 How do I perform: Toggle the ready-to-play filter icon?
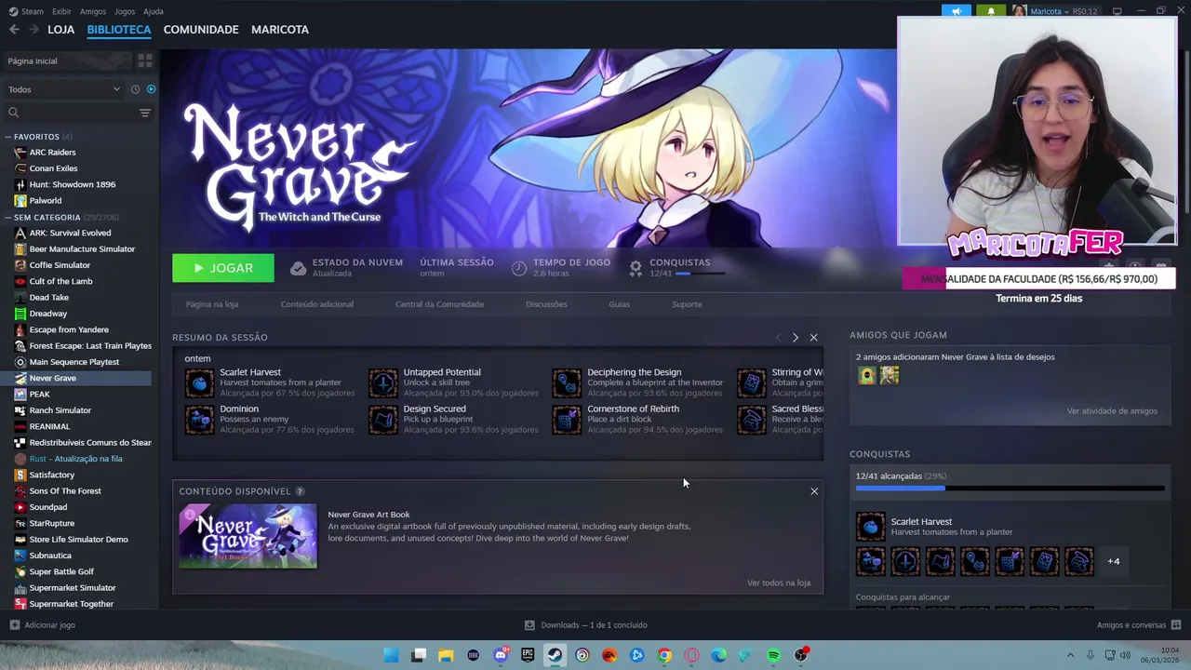tap(151, 89)
